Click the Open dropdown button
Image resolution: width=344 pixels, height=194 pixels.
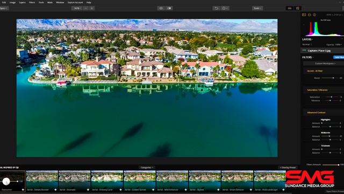tap(4, 9)
